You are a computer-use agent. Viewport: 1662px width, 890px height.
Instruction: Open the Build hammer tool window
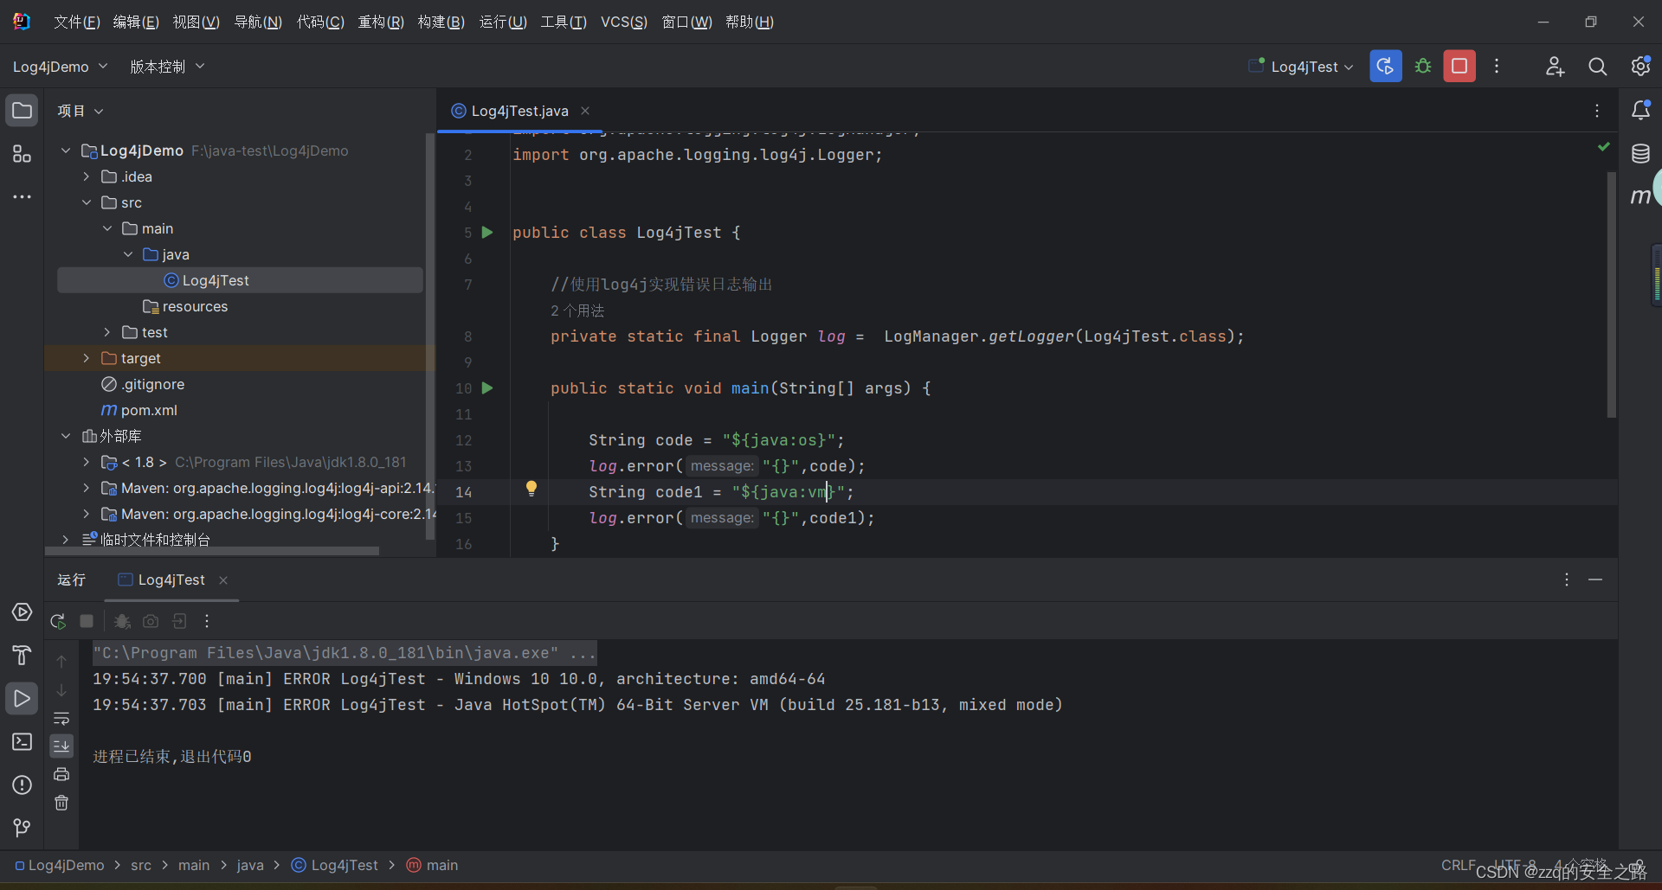[x=22, y=656]
